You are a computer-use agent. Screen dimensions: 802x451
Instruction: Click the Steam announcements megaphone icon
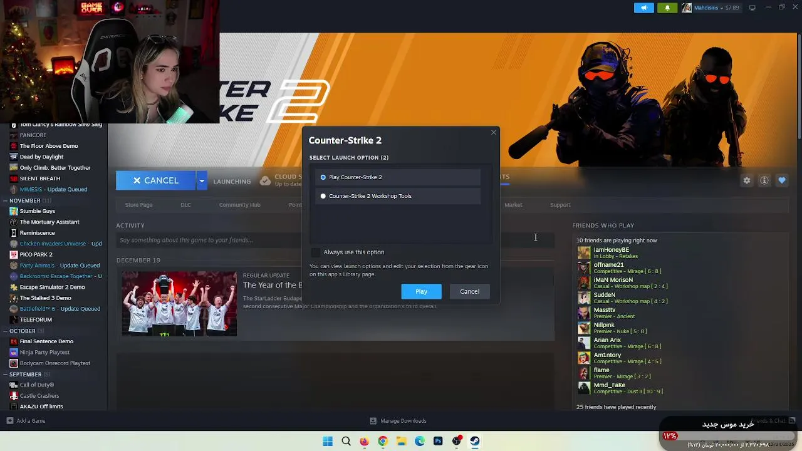pos(643,8)
